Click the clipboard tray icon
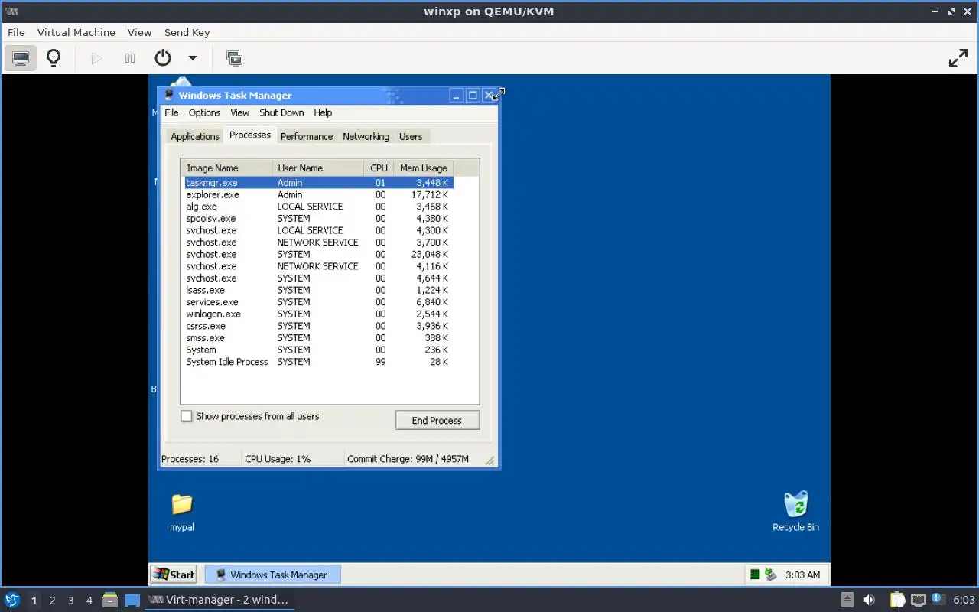979x612 pixels. point(897,600)
